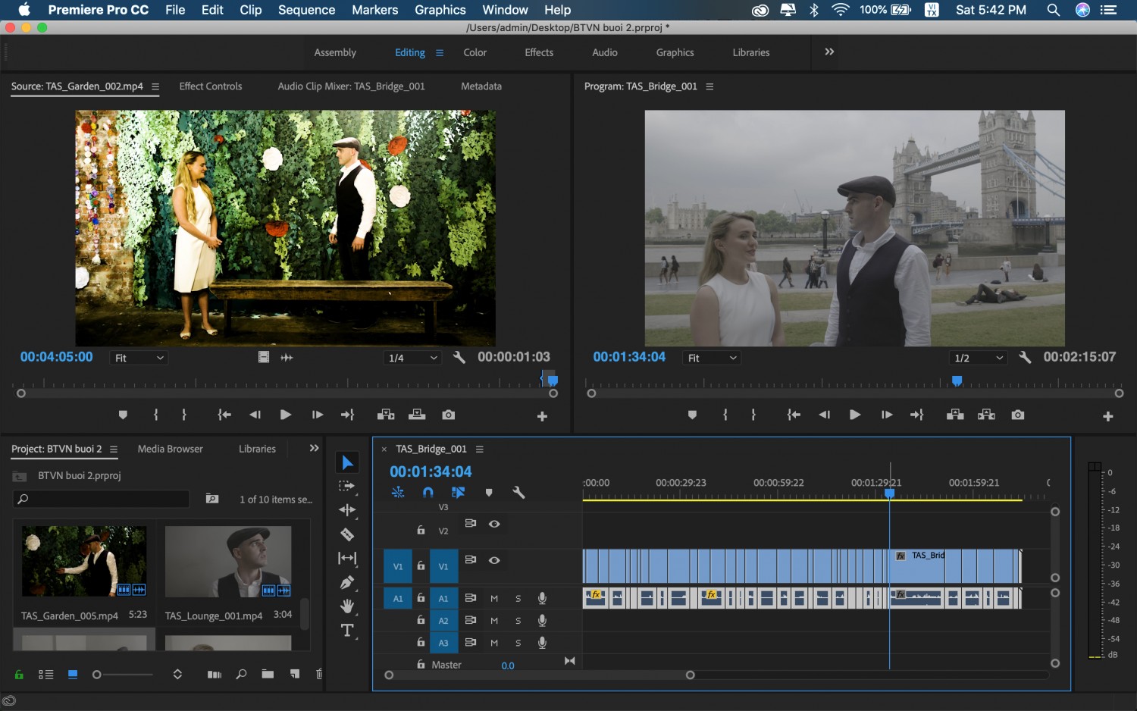
Task: Open the Markers menu
Action: click(x=374, y=10)
